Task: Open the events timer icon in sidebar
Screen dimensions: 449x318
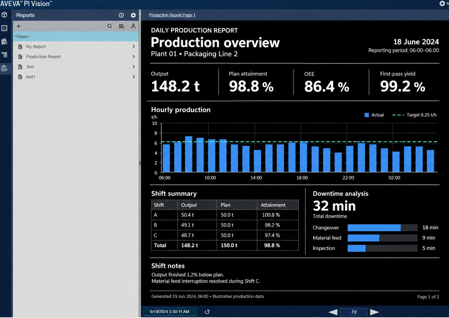Action: click(x=5, y=55)
